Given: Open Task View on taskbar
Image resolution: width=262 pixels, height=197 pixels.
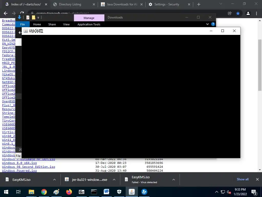Looking at the screenshot, I should click(18, 192).
